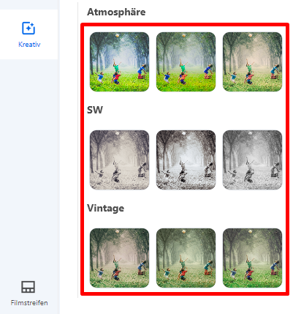The width and height of the screenshot is (293, 314).
Task: Click the badge atop the last Vintage thumbnail
Action: click(251, 231)
